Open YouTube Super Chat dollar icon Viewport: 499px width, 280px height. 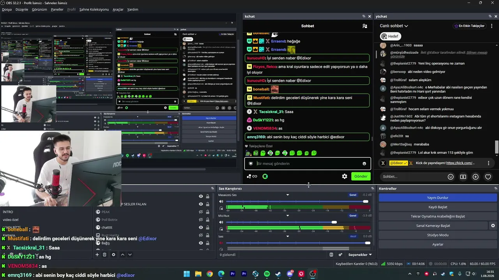463,177
